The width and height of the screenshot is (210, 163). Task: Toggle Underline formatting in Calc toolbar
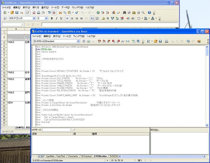click(x=61, y=18)
